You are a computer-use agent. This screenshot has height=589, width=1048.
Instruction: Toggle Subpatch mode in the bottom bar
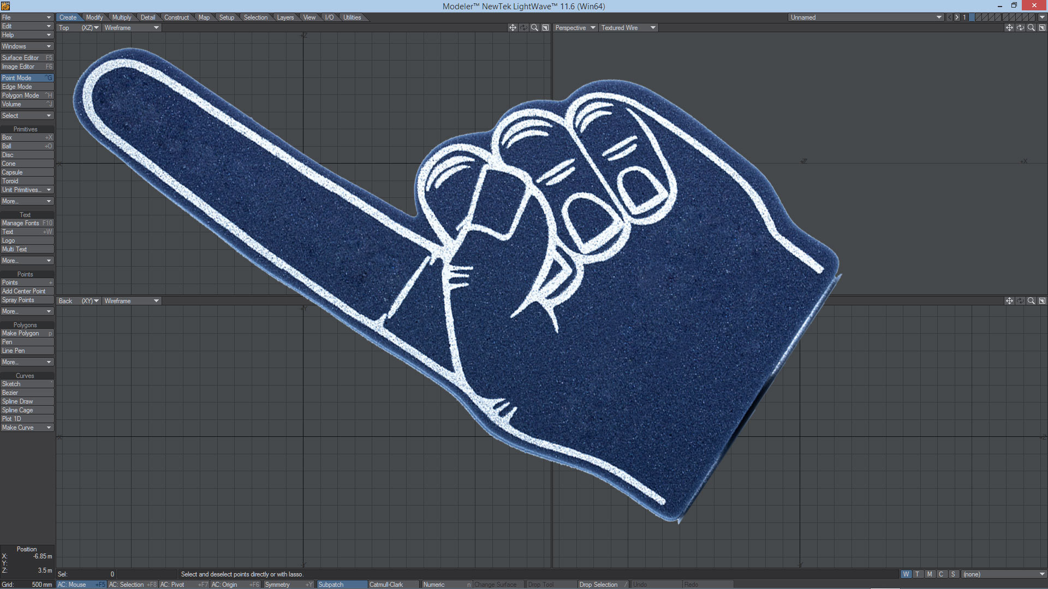[x=342, y=585]
